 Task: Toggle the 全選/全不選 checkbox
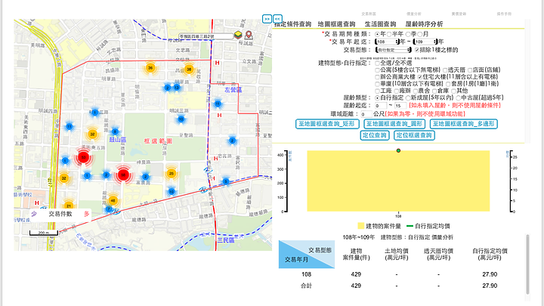click(378, 63)
